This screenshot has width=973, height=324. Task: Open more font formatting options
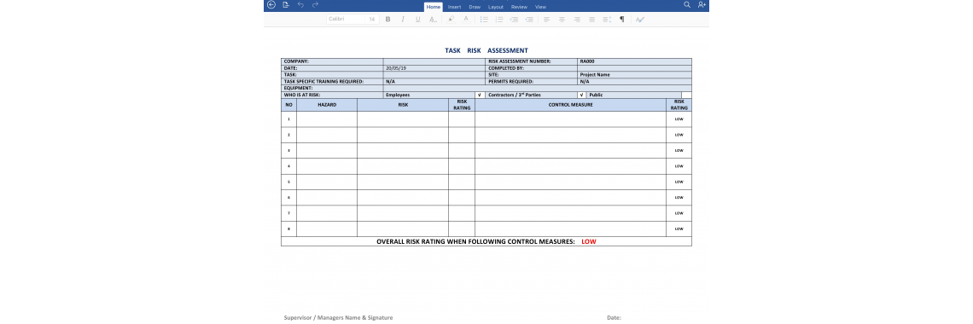coord(433,20)
